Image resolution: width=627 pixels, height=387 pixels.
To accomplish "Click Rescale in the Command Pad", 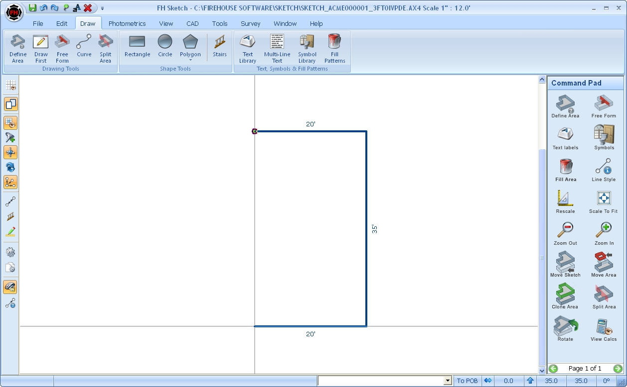I will point(565,201).
